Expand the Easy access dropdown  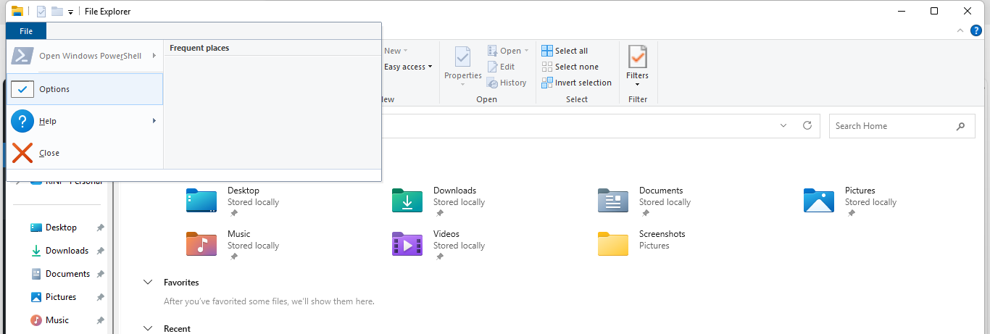[x=407, y=67]
